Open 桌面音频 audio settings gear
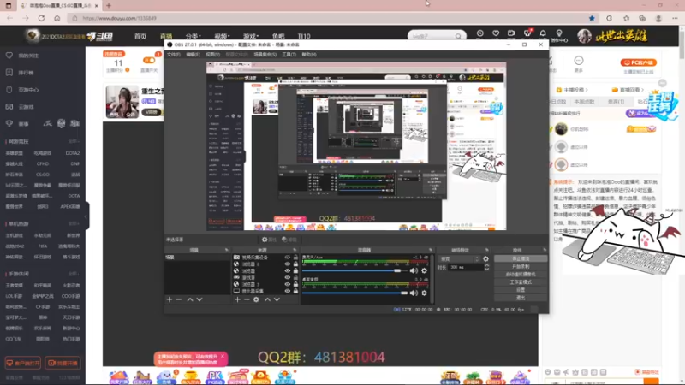685x385 pixels. click(424, 293)
